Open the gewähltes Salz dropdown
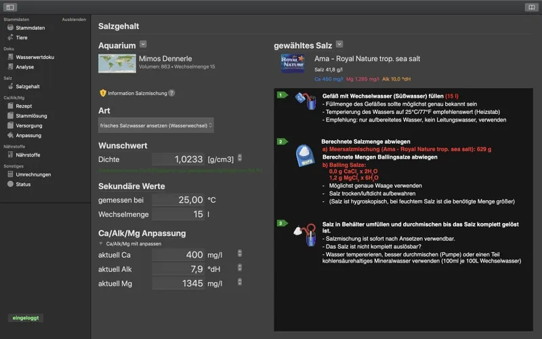 click(x=339, y=44)
